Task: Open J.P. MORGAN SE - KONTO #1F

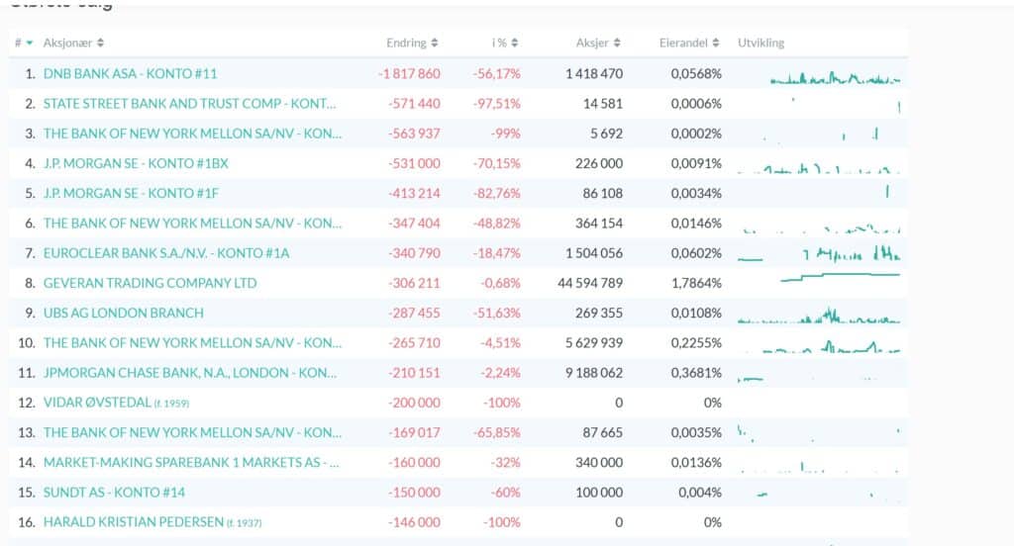Action: pos(132,193)
